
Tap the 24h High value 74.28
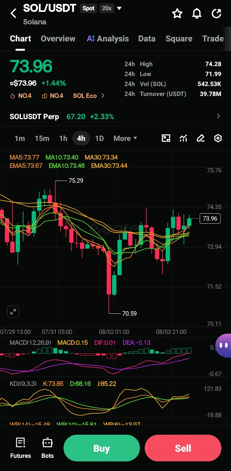coord(213,64)
